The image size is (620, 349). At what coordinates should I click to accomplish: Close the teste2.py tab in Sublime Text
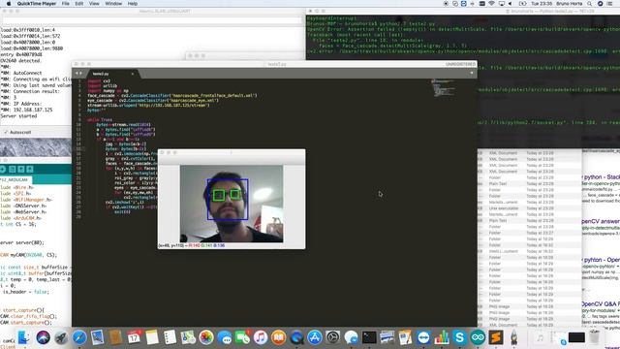(x=133, y=74)
